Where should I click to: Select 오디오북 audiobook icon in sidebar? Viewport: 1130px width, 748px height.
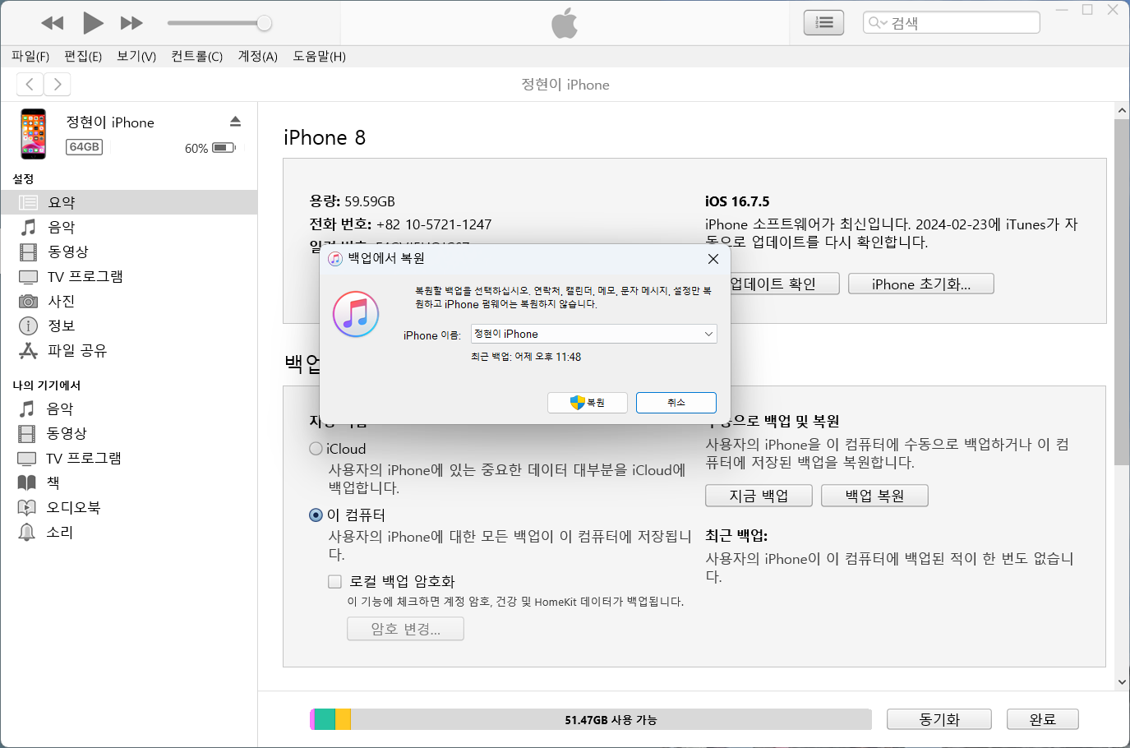[27, 507]
